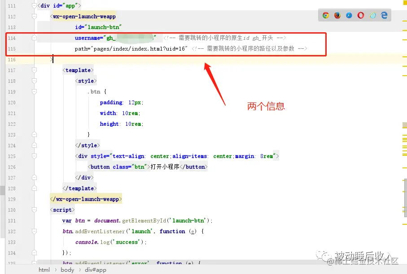Viewport: 407px width, 274px height.
Task: Click the closing /template tag
Action: pyautogui.click(x=80, y=188)
